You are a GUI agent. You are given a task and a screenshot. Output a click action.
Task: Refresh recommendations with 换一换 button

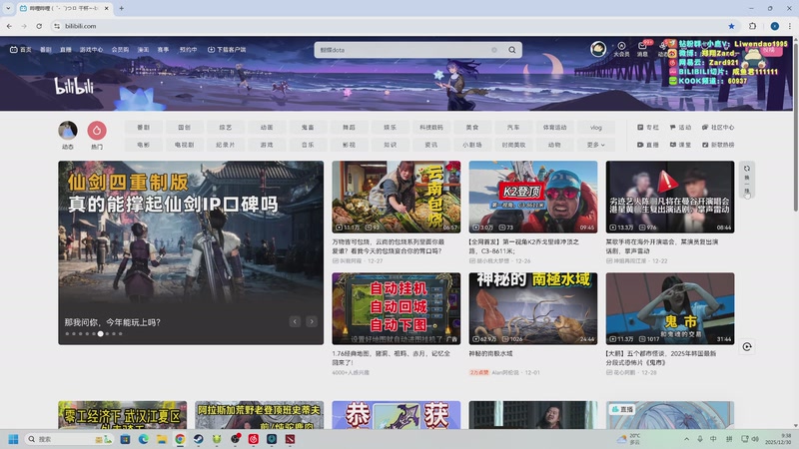click(x=747, y=180)
